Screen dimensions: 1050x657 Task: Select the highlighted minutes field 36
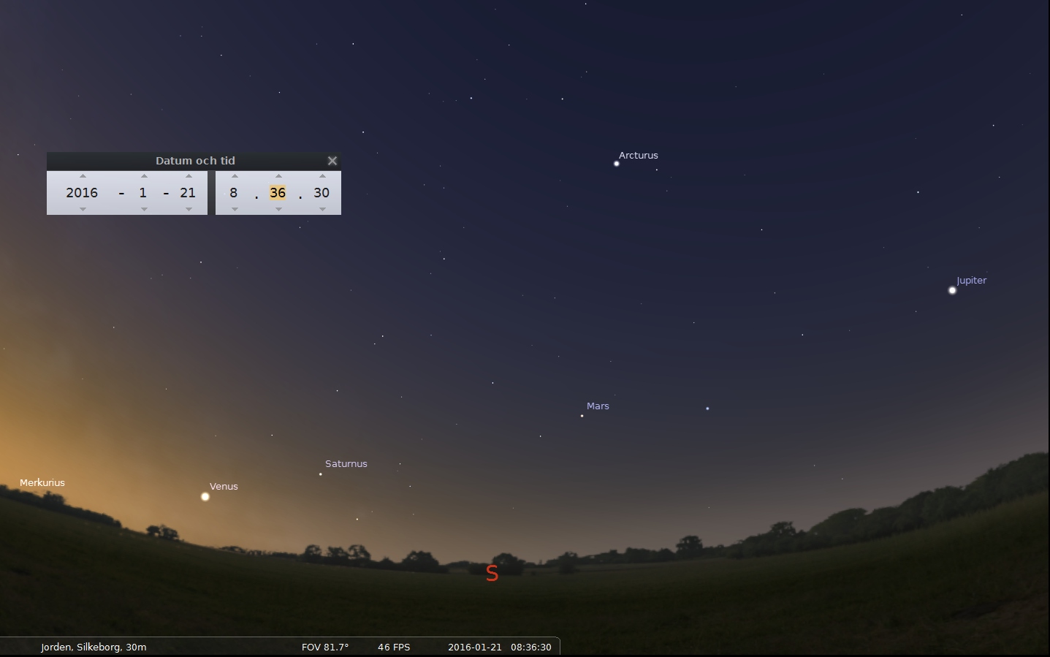(278, 193)
